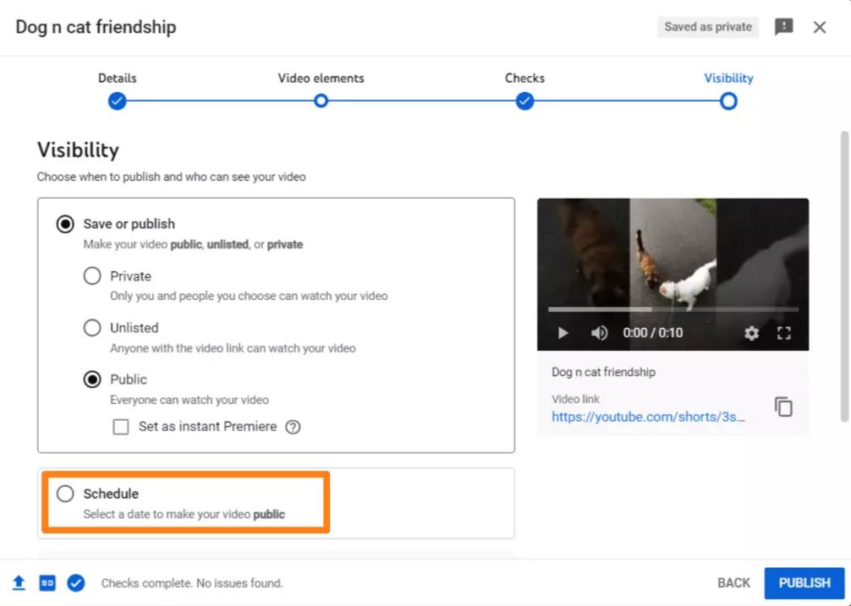
Task: Switch to the Details step
Action: pyautogui.click(x=117, y=101)
